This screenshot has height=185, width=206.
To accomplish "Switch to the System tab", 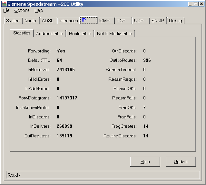I will 13,21.
